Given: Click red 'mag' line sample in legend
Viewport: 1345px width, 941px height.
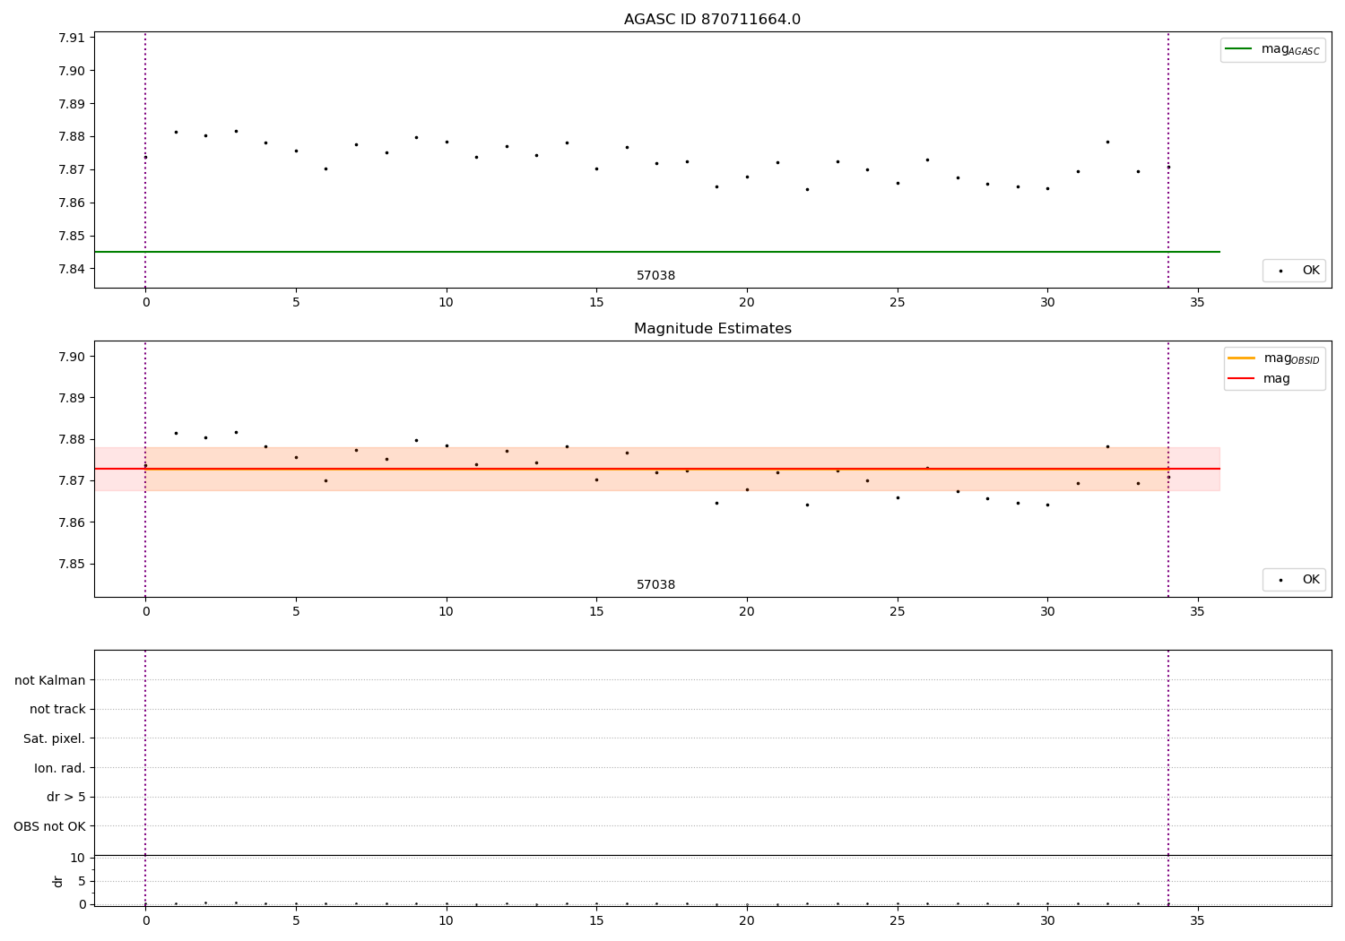Looking at the screenshot, I should (x=1241, y=378).
